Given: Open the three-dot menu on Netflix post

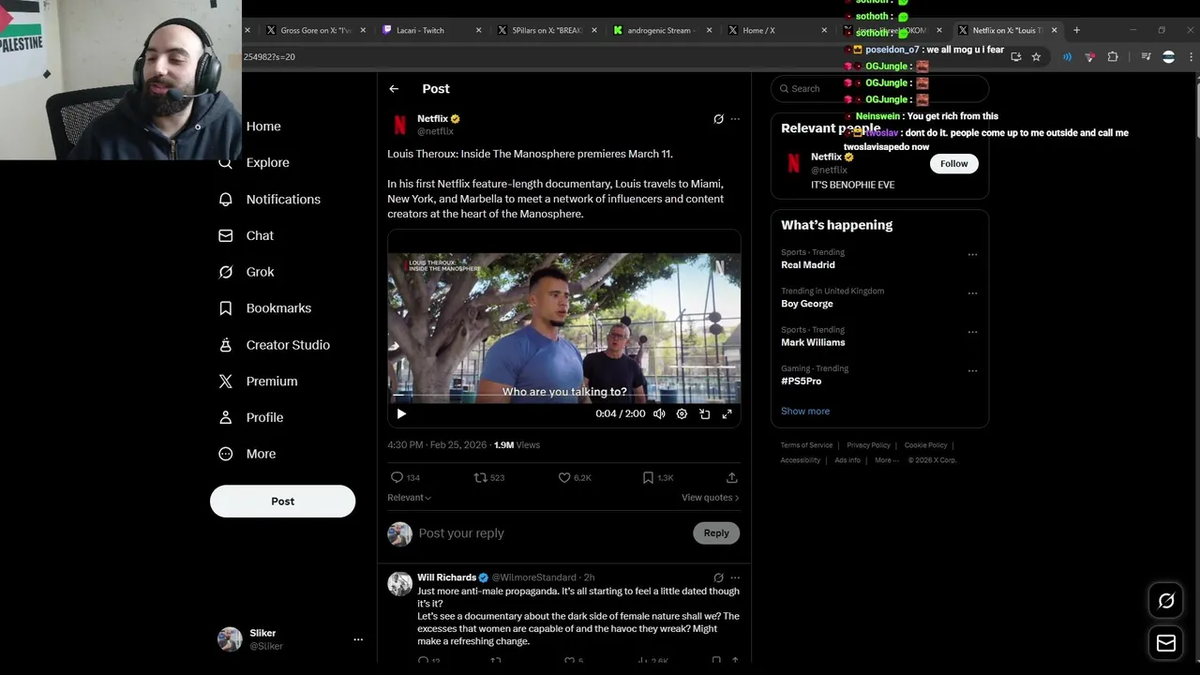Looking at the screenshot, I should [735, 119].
